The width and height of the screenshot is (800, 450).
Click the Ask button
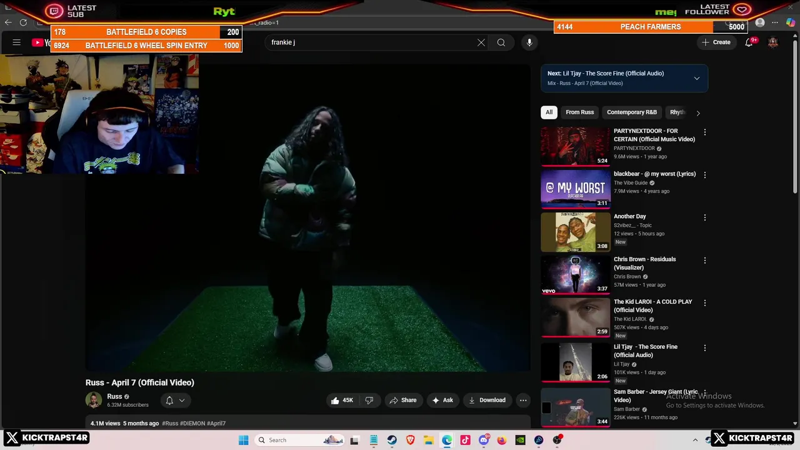tap(442, 400)
